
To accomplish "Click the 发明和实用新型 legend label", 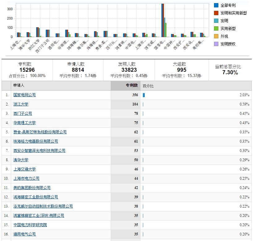I will coord(234,13).
